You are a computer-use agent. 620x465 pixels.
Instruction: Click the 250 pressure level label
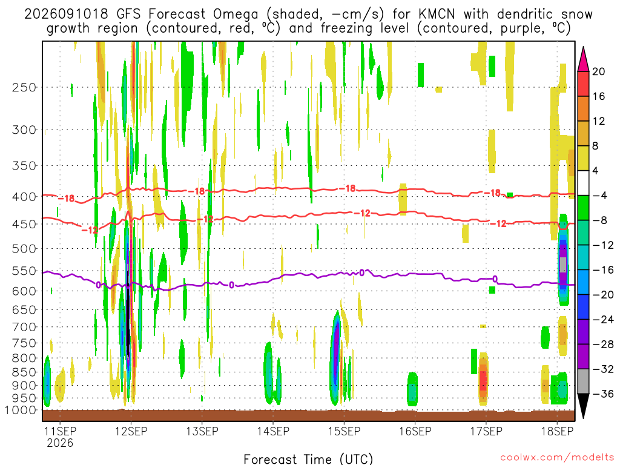(x=24, y=87)
